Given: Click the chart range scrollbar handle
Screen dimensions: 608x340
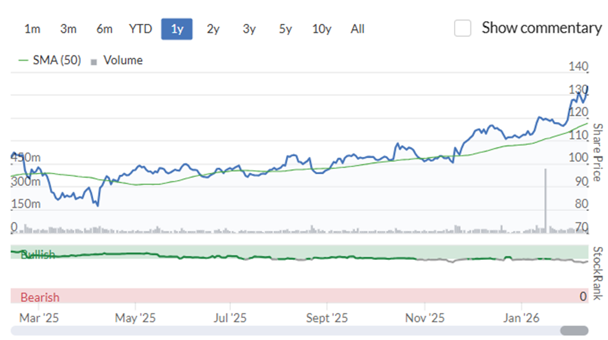Looking at the screenshot, I should [x=574, y=331].
